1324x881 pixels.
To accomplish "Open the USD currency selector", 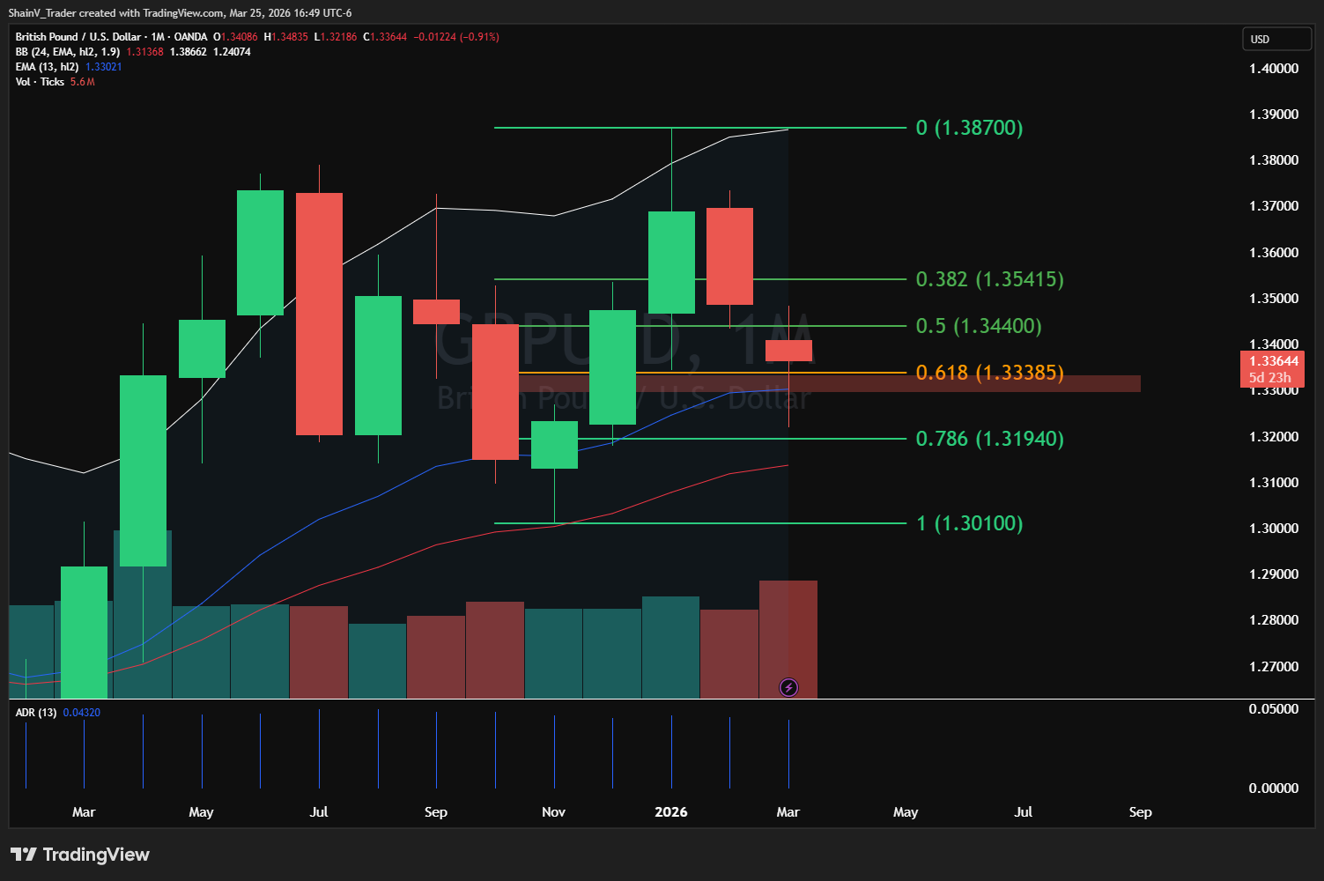I will (x=1275, y=40).
